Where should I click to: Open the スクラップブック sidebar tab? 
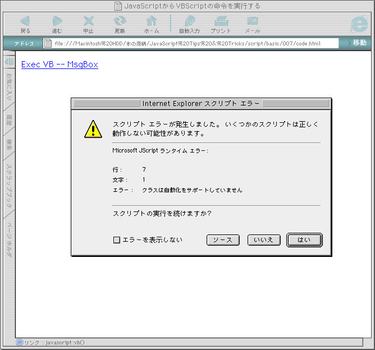[9, 186]
